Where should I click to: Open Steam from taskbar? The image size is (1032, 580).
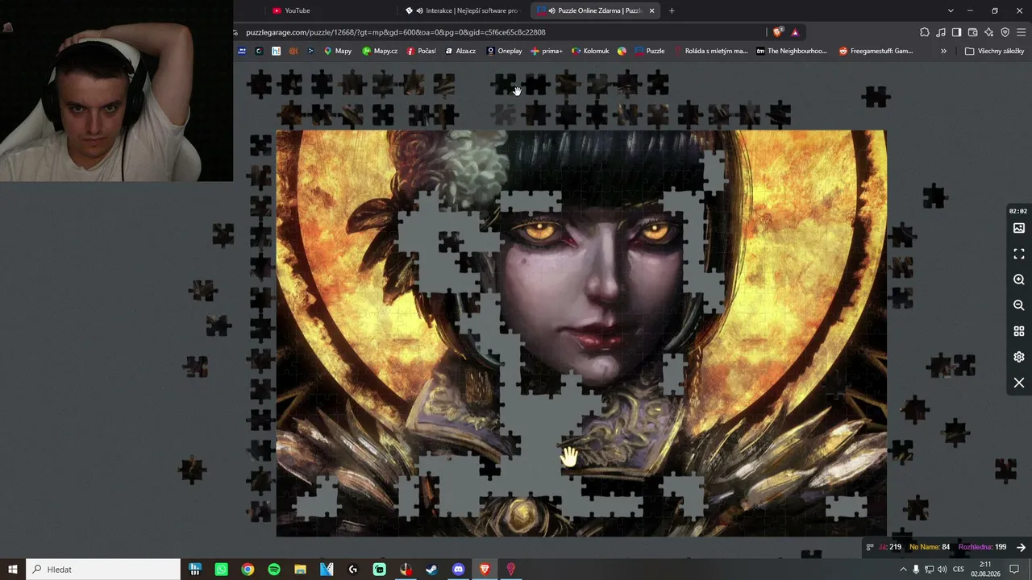[432, 570]
